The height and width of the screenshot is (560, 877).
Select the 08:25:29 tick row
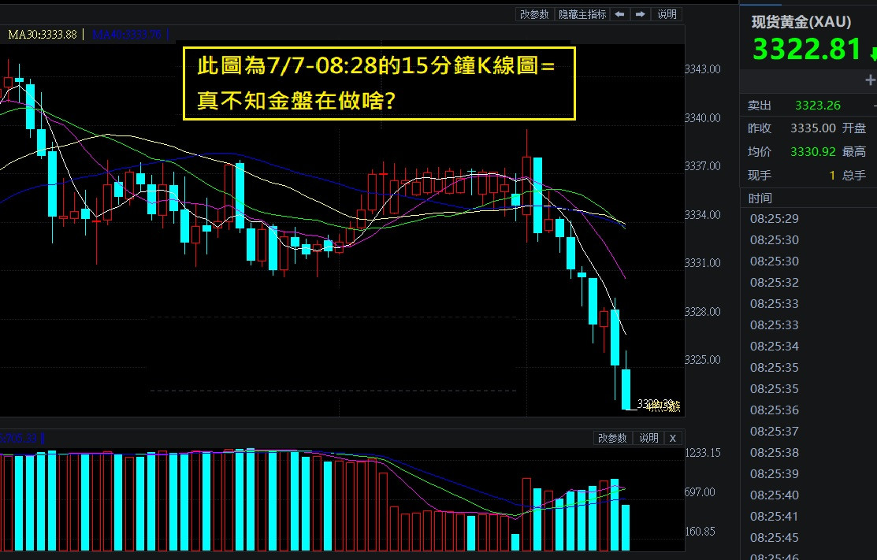808,218
